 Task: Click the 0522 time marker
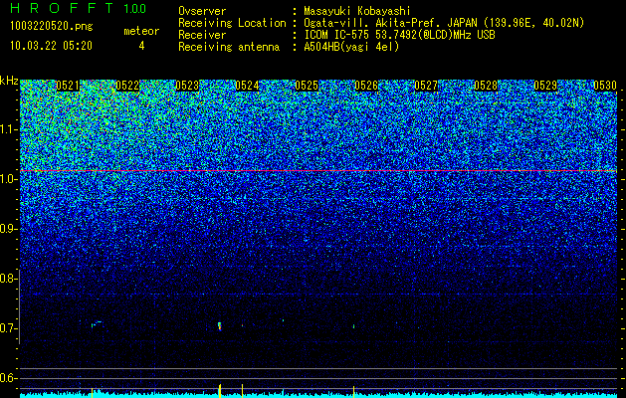point(127,86)
